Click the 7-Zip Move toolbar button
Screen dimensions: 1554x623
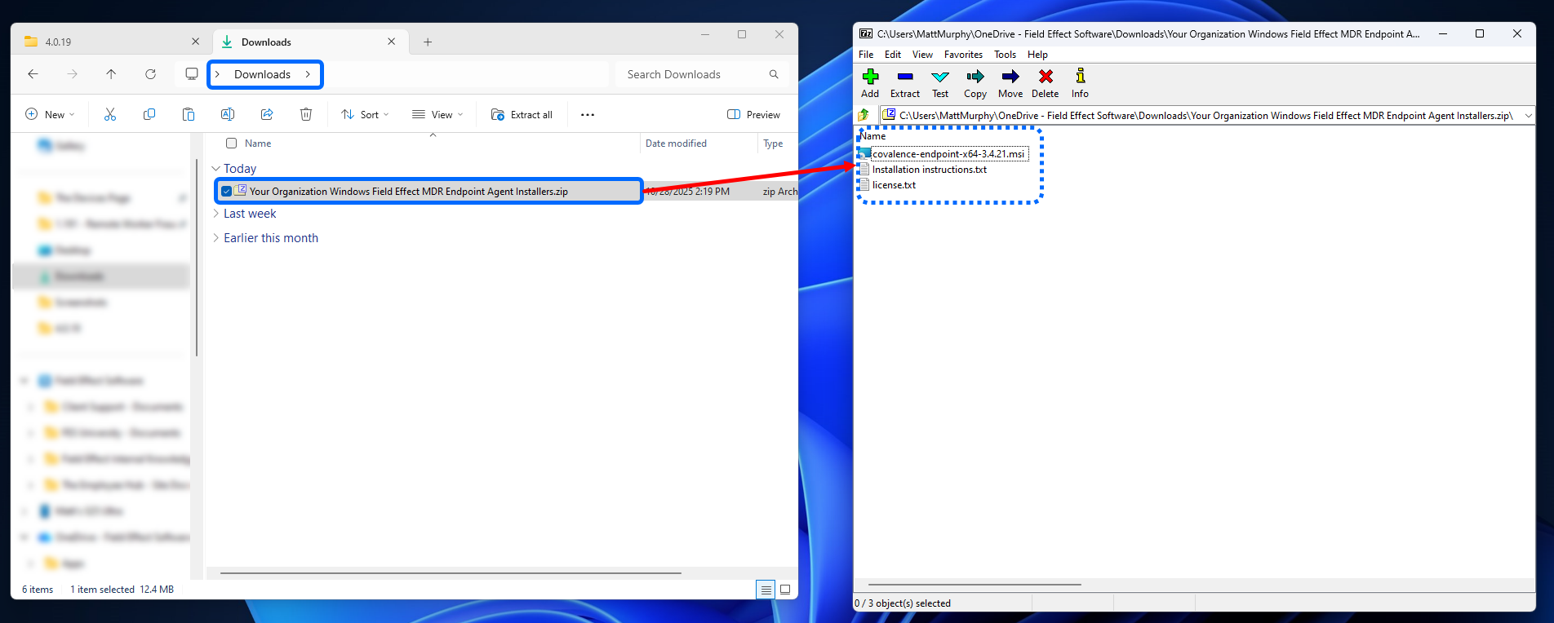(1010, 83)
